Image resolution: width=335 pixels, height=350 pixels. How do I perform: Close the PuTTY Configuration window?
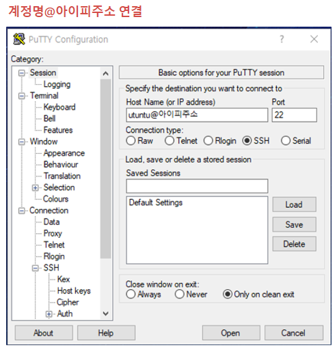[x=314, y=39]
